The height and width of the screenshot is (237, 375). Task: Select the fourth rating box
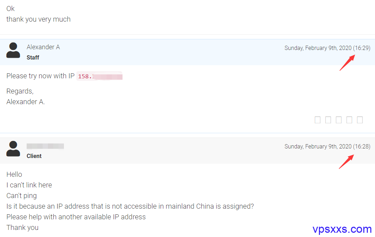[x=349, y=120]
